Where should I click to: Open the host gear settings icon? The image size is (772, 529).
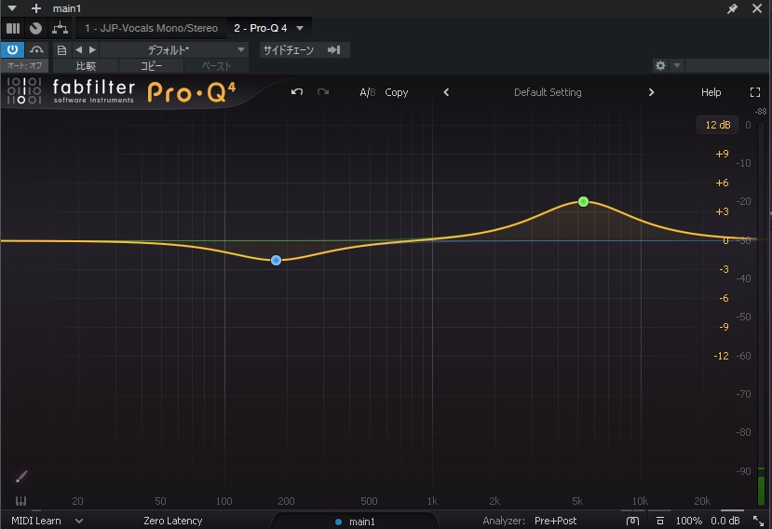tap(660, 65)
